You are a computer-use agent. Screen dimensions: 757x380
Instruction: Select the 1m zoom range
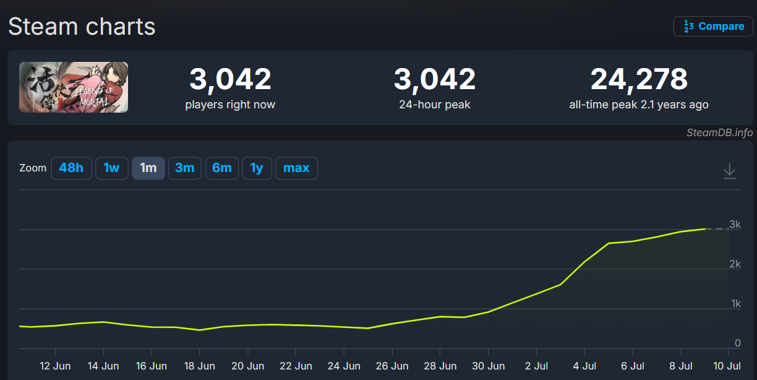(148, 168)
